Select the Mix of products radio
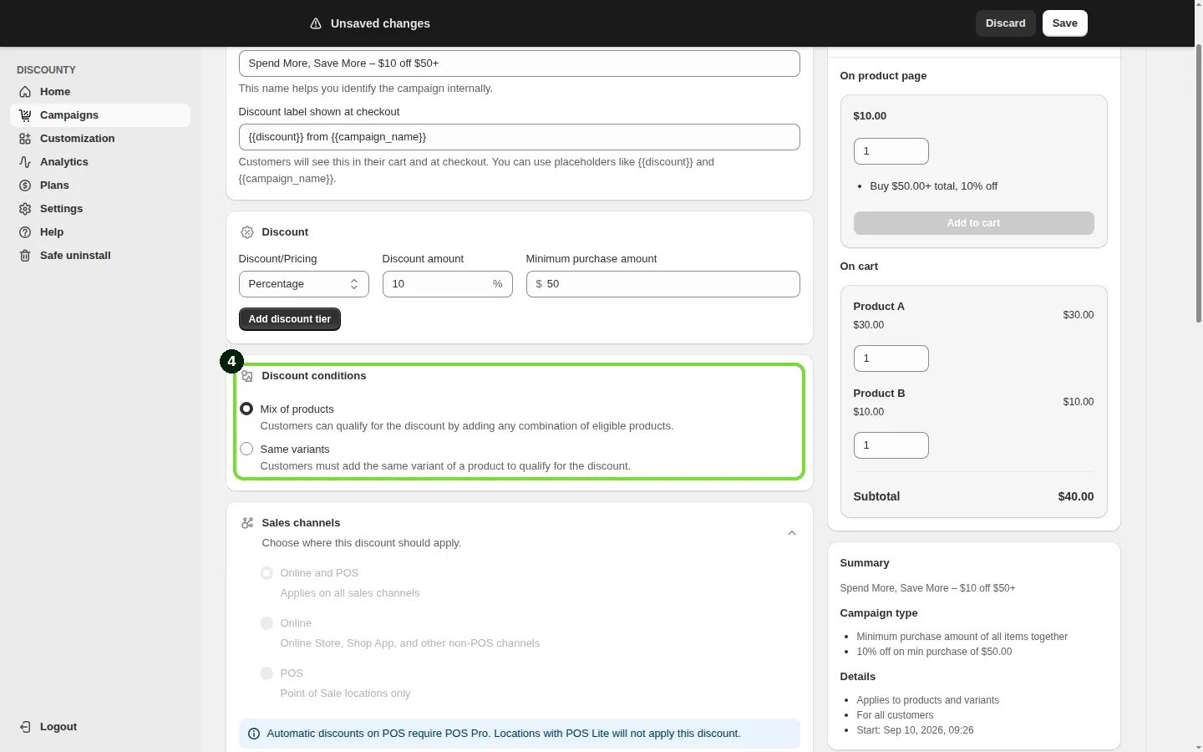 [246, 409]
